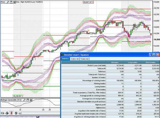This screenshot has height=118, width=160.
Task: Select the 'Losing trades' row label
Action: [x=100, y=86]
